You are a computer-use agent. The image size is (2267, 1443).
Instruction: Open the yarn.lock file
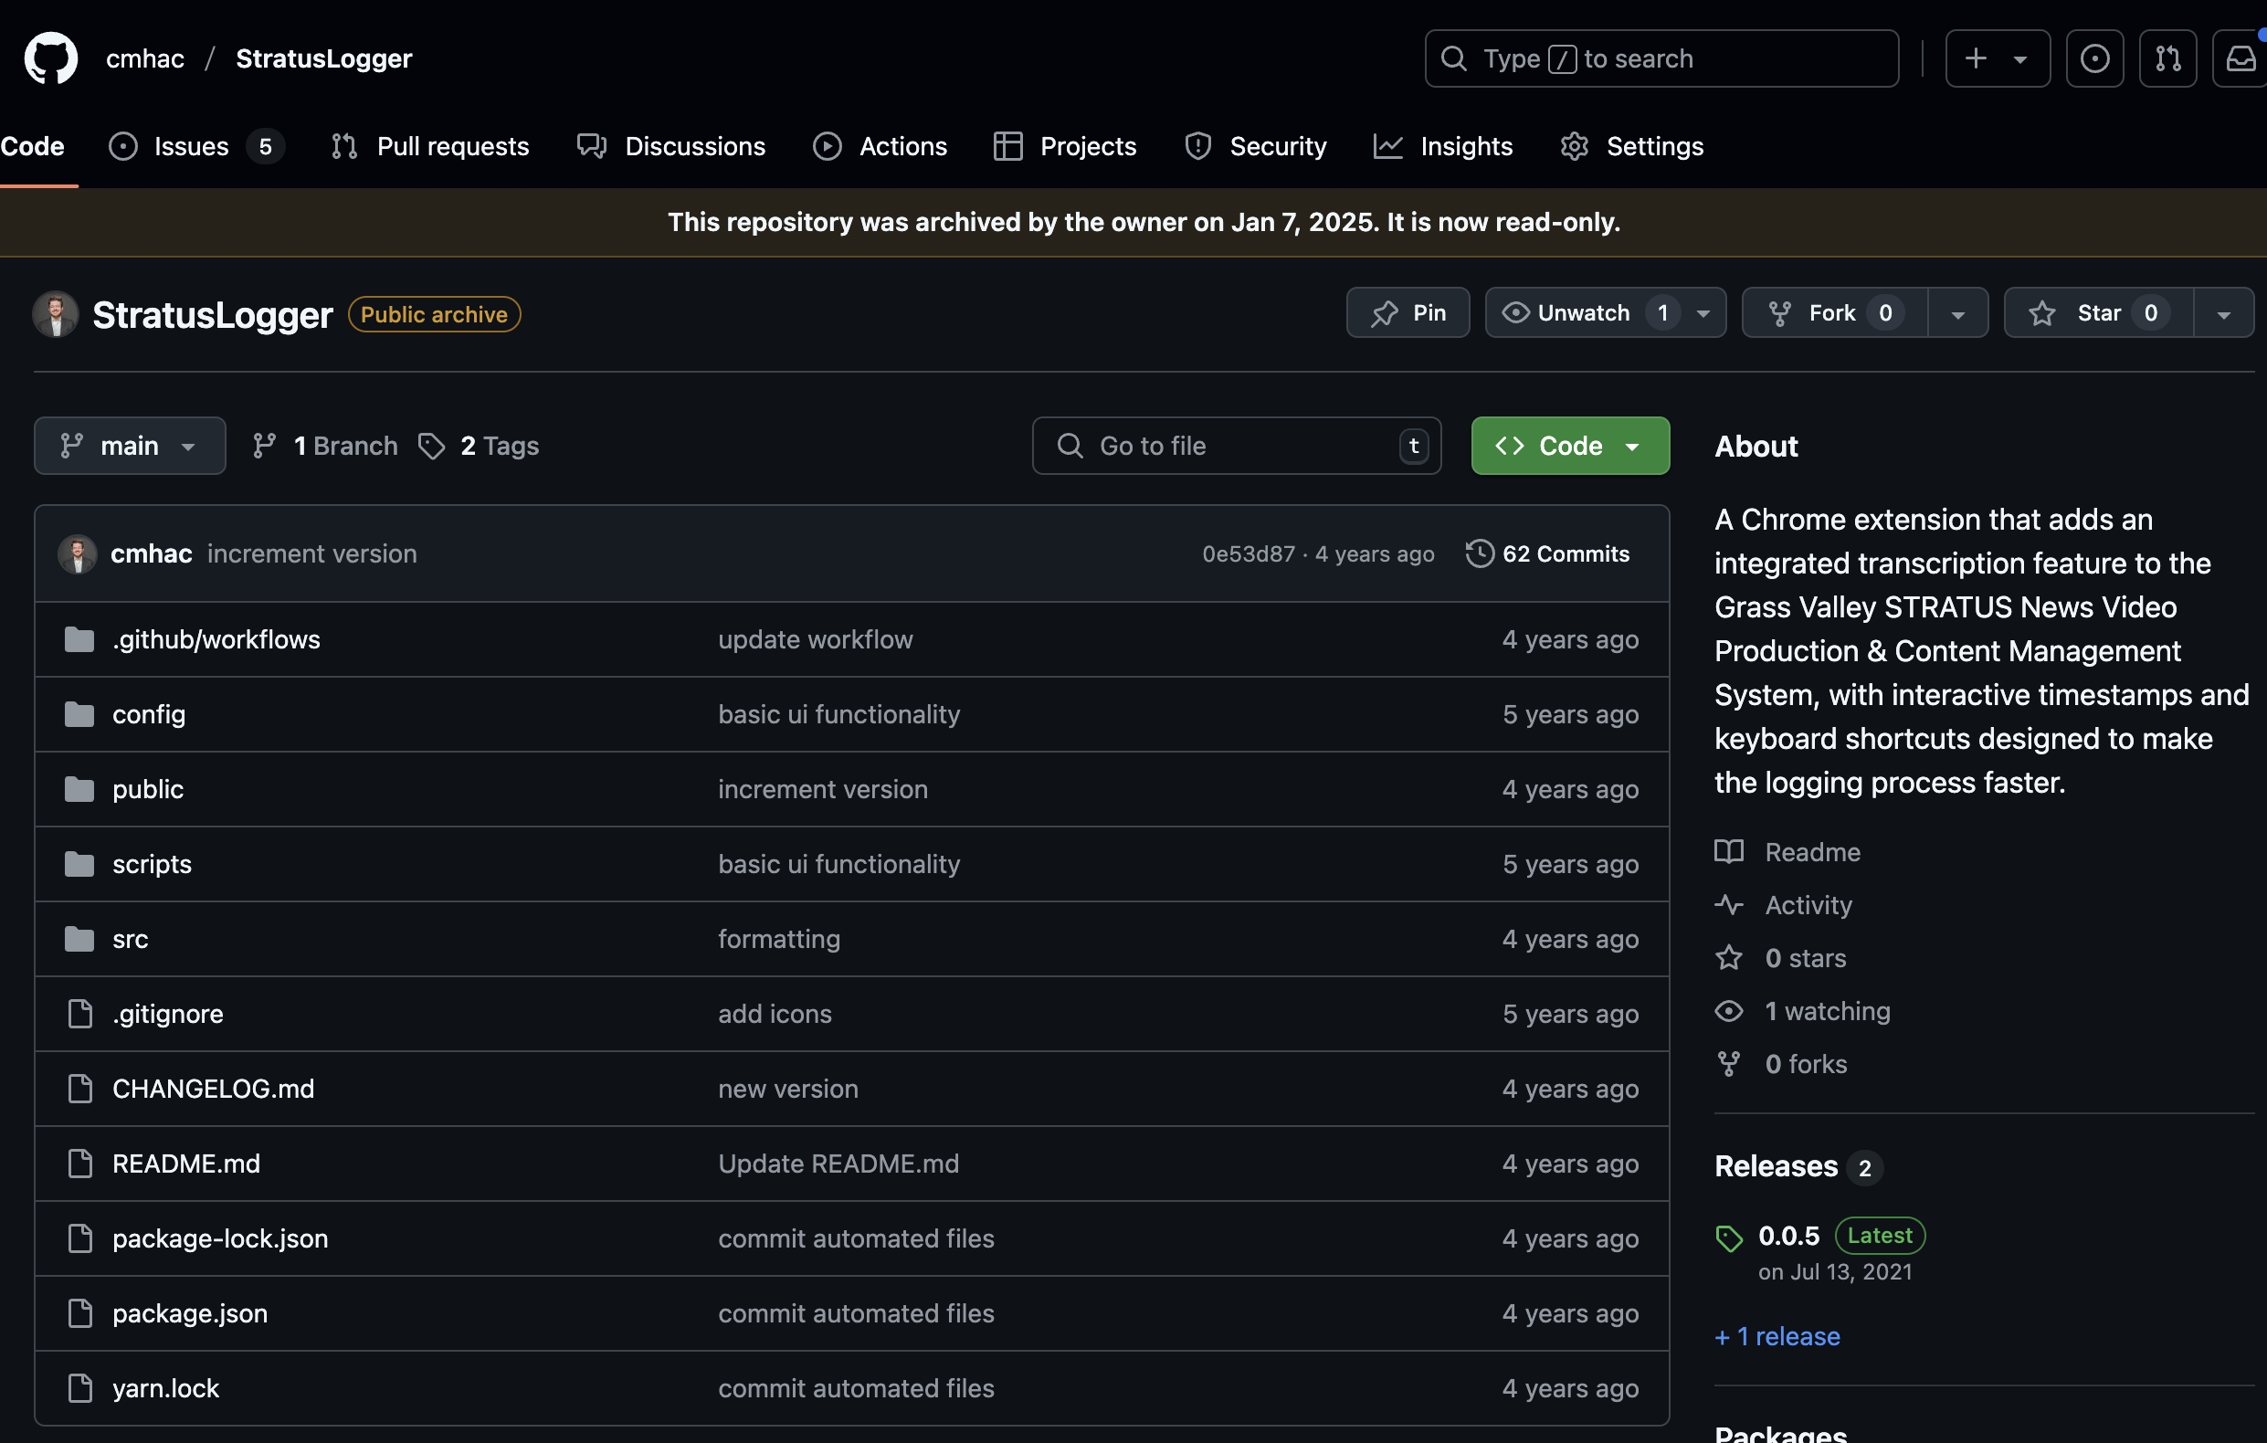(165, 1387)
